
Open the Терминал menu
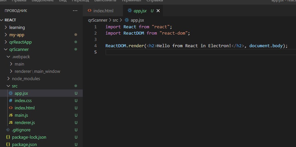[133, 1]
